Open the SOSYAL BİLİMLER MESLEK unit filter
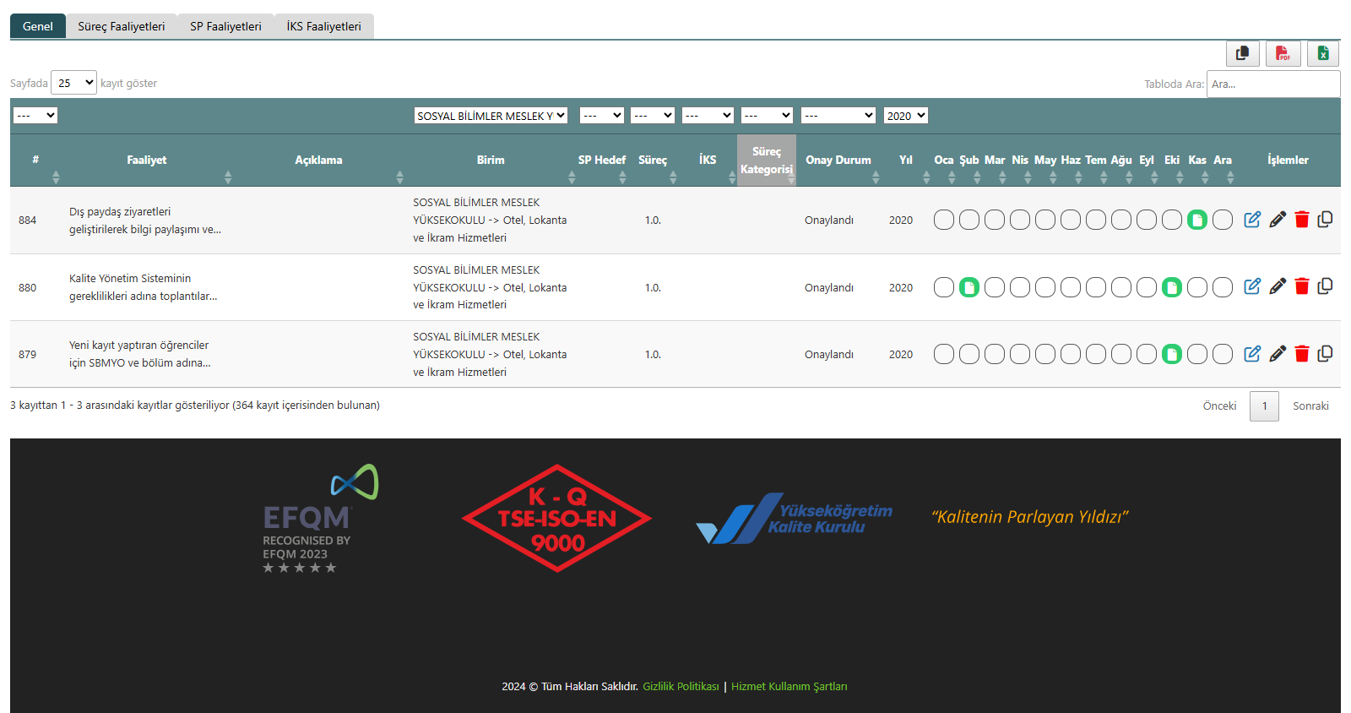Viewport: 1351px width, 713px height. [x=491, y=116]
